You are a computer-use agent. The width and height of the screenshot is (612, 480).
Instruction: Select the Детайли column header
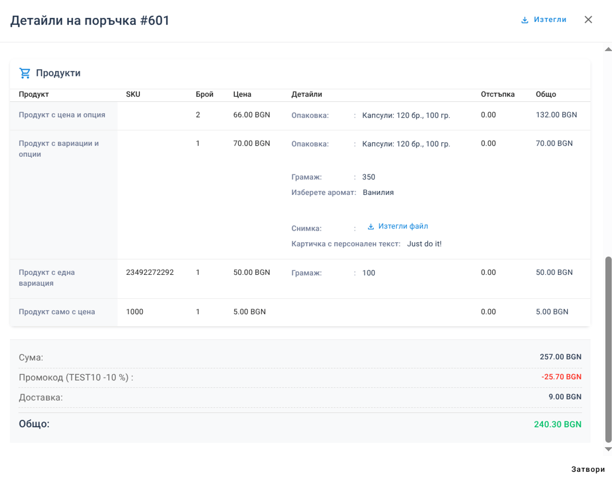pos(307,94)
